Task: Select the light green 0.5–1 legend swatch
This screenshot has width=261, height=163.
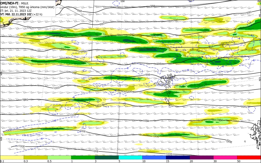Action: (59, 157)
